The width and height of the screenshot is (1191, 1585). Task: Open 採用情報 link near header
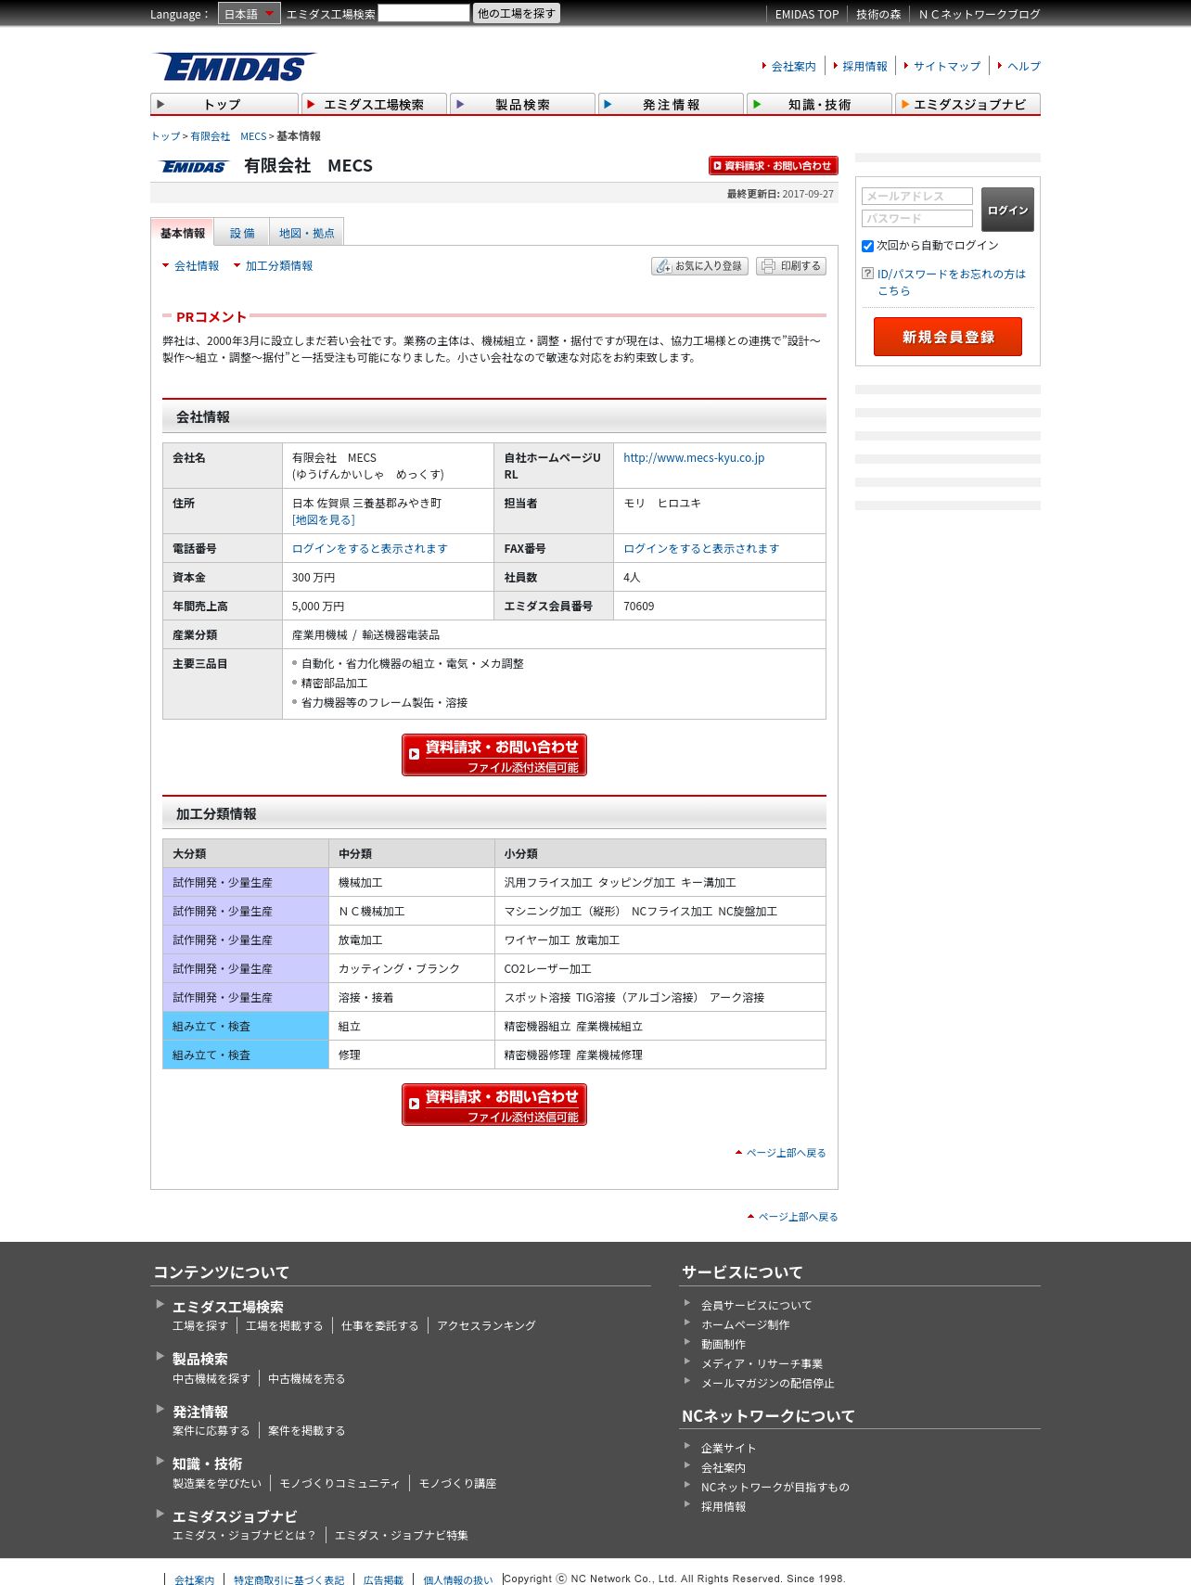[864, 67]
